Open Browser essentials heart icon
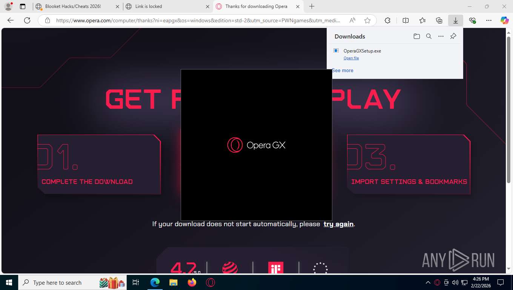The width and height of the screenshot is (513, 290). (472, 20)
